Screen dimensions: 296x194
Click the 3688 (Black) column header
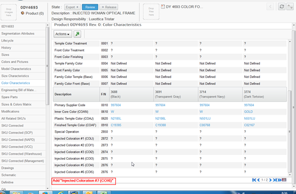[x=131, y=94]
